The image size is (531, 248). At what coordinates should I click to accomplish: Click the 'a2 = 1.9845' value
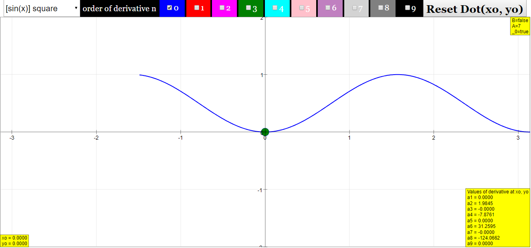pyautogui.click(x=481, y=203)
